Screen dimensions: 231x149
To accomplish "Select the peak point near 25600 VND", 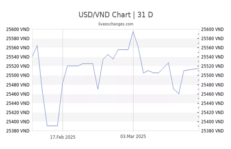I will [133, 31].
